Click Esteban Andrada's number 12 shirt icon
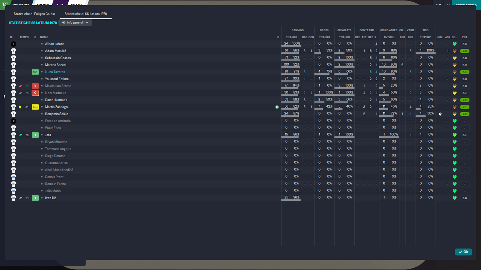The height and width of the screenshot is (270, 481). tap(14, 121)
